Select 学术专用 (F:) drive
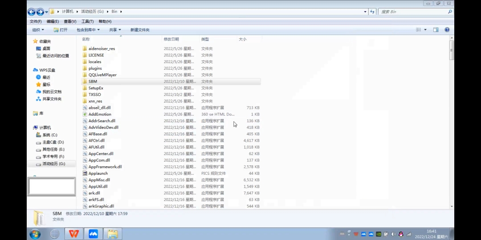The image size is (481, 240). click(53, 156)
